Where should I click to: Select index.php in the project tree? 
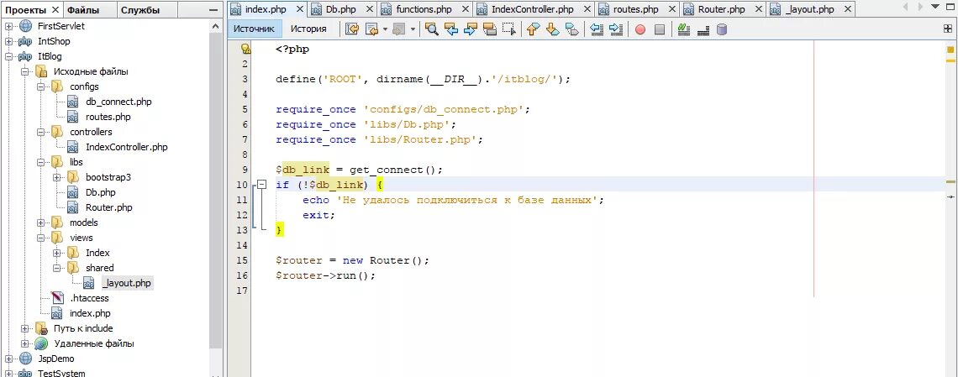tap(91, 313)
